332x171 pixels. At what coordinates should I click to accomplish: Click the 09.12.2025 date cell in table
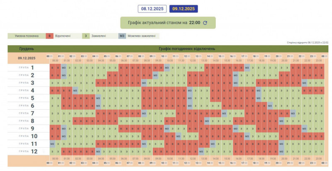(26, 58)
